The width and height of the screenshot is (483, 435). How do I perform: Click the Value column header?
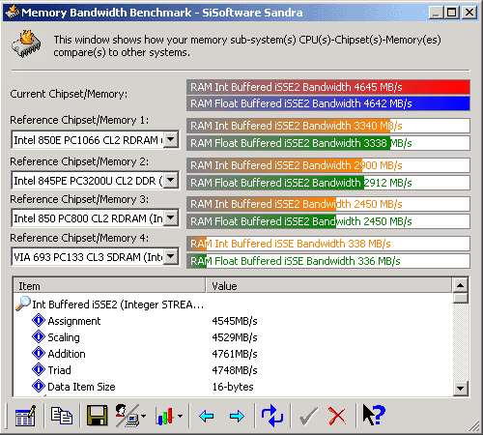tap(329, 286)
